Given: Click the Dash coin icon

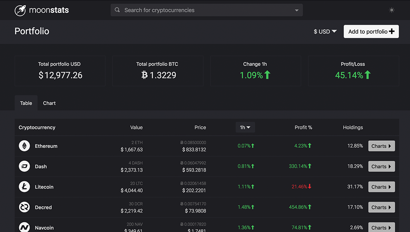Looking at the screenshot, I should click(x=24, y=166).
